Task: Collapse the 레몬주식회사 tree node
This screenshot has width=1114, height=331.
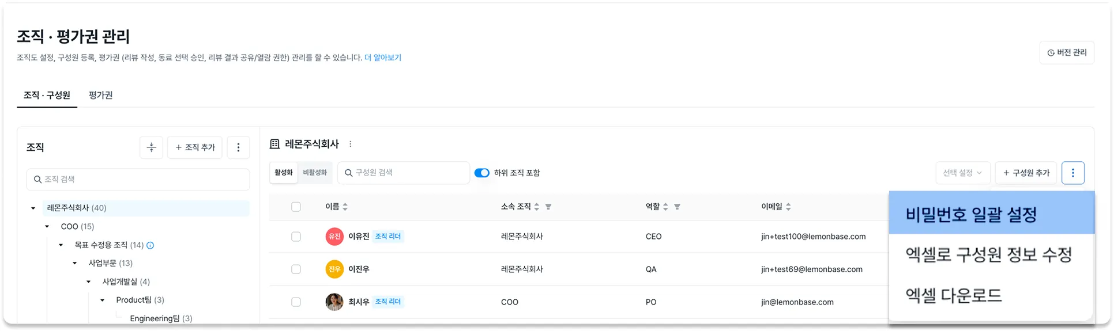Action: tap(33, 208)
